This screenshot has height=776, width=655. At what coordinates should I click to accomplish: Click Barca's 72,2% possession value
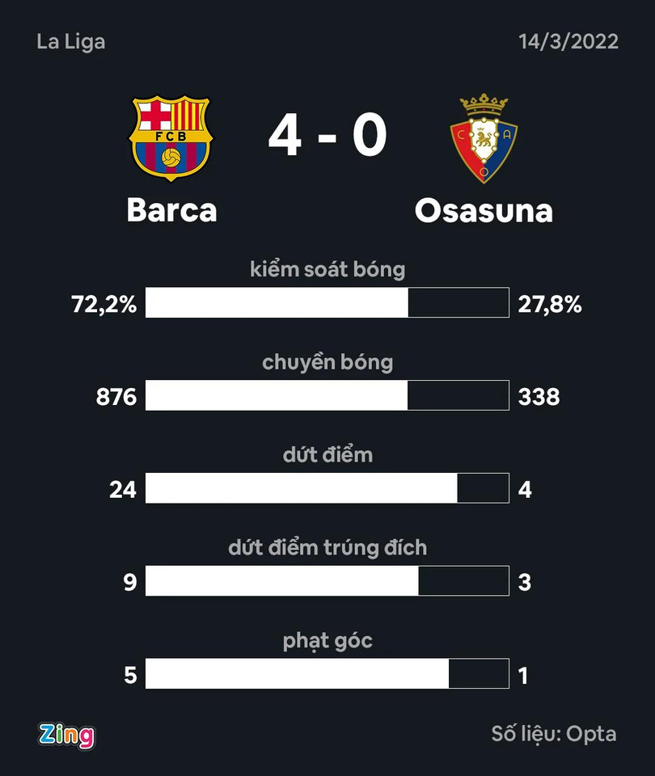click(104, 305)
